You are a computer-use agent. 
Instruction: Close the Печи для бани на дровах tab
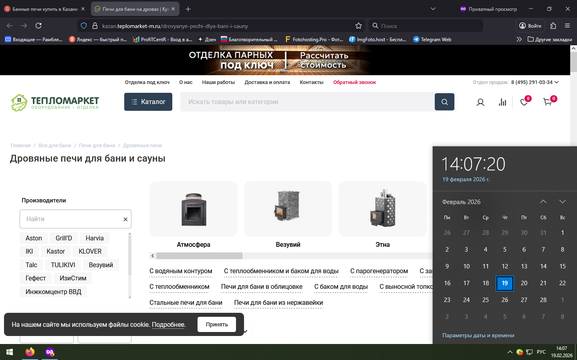coord(173,9)
